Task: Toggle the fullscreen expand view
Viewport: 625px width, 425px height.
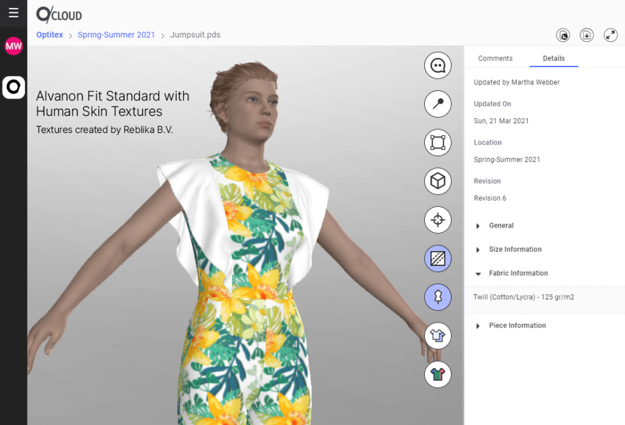Action: pyautogui.click(x=610, y=35)
